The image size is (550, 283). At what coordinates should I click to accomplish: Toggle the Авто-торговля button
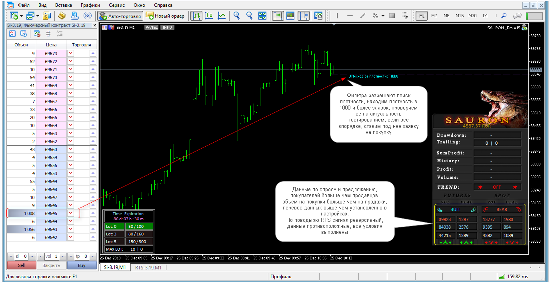[x=120, y=16]
